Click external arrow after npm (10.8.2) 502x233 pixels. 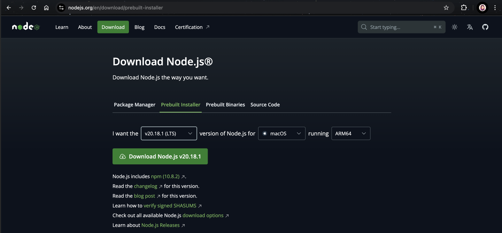coord(183,177)
